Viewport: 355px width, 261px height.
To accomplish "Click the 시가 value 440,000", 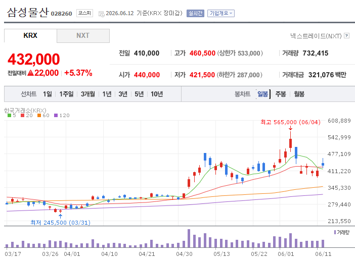I will coord(147,75).
